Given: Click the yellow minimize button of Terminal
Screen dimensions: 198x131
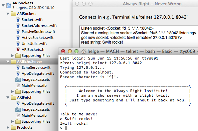Looking at the screenshot, I should 70,51.
